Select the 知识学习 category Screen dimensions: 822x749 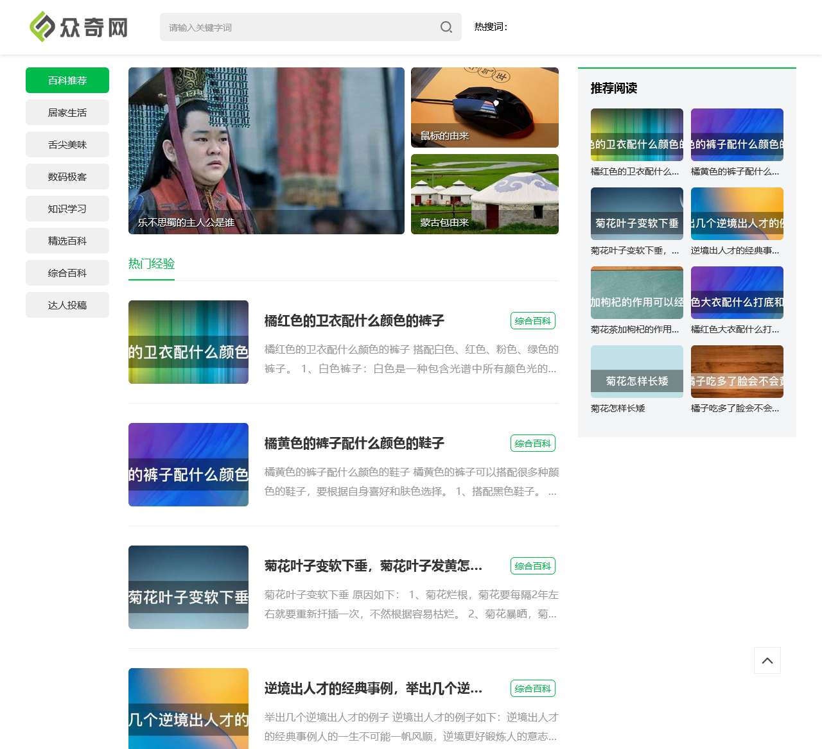67,209
